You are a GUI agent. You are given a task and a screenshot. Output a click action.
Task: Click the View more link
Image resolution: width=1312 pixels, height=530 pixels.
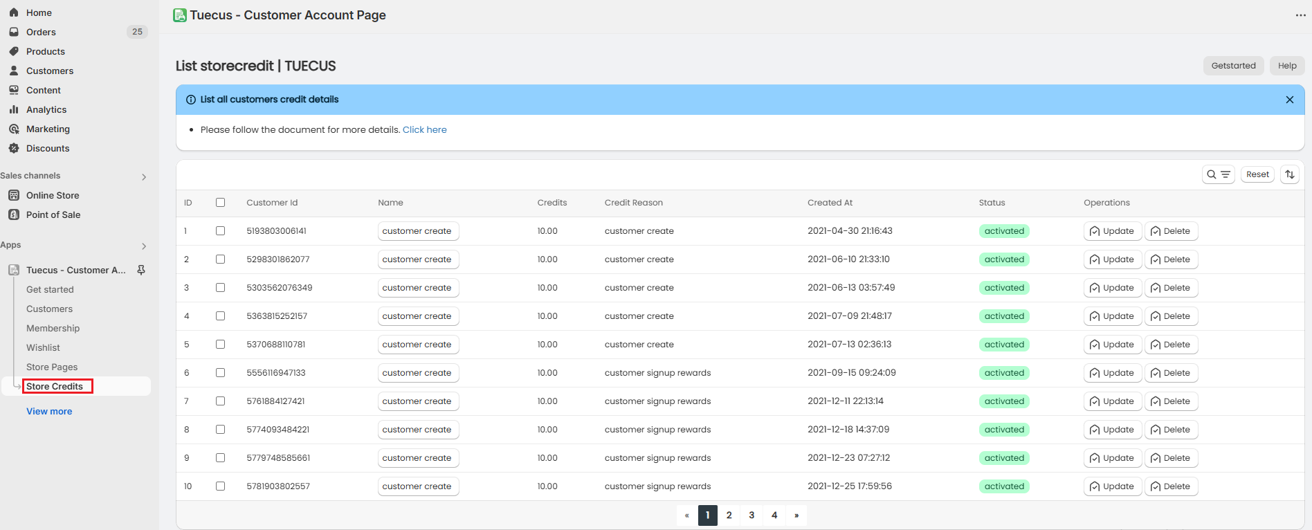click(49, 411)
